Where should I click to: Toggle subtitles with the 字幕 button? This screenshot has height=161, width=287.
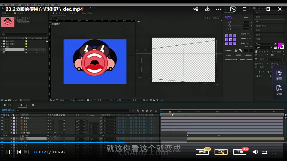(x=240, y=152)
